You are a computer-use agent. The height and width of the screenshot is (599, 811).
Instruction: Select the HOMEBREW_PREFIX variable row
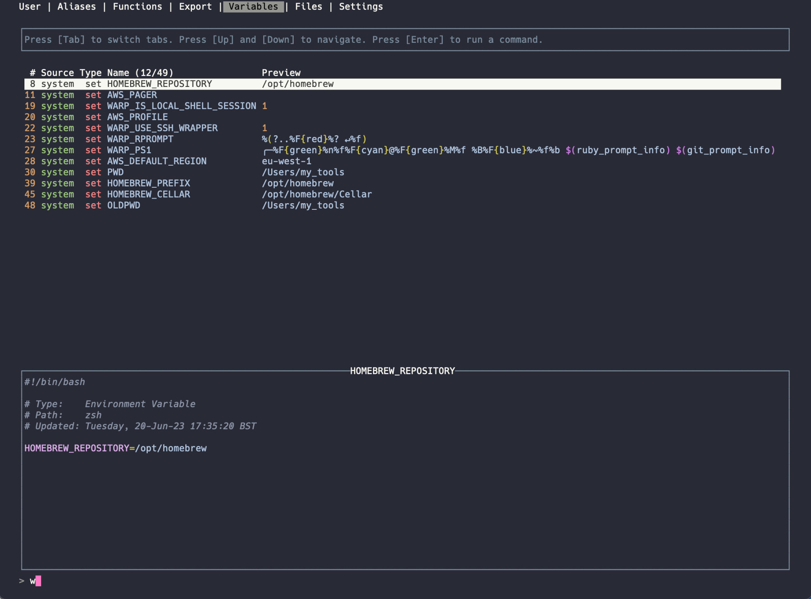148,183
